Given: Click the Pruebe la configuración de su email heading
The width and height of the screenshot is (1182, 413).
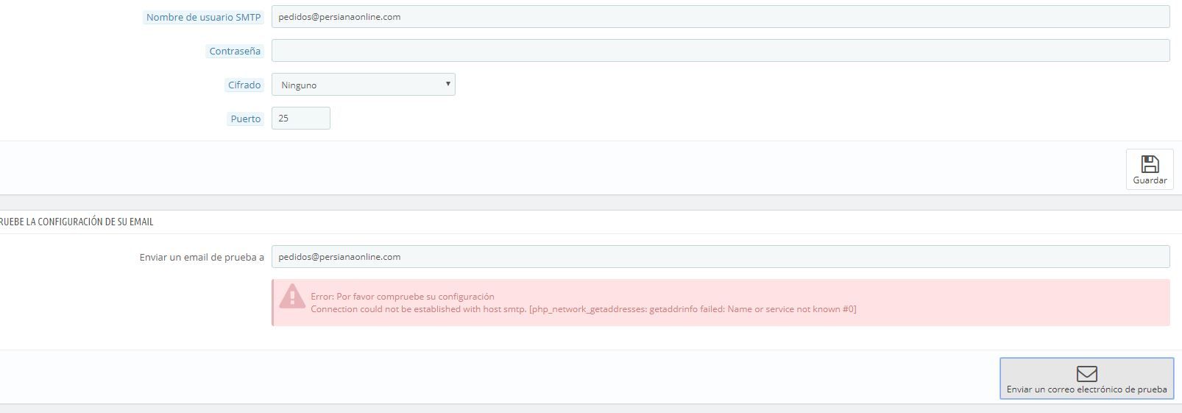Looking at the screenshot, I should (x=76, y=222).
